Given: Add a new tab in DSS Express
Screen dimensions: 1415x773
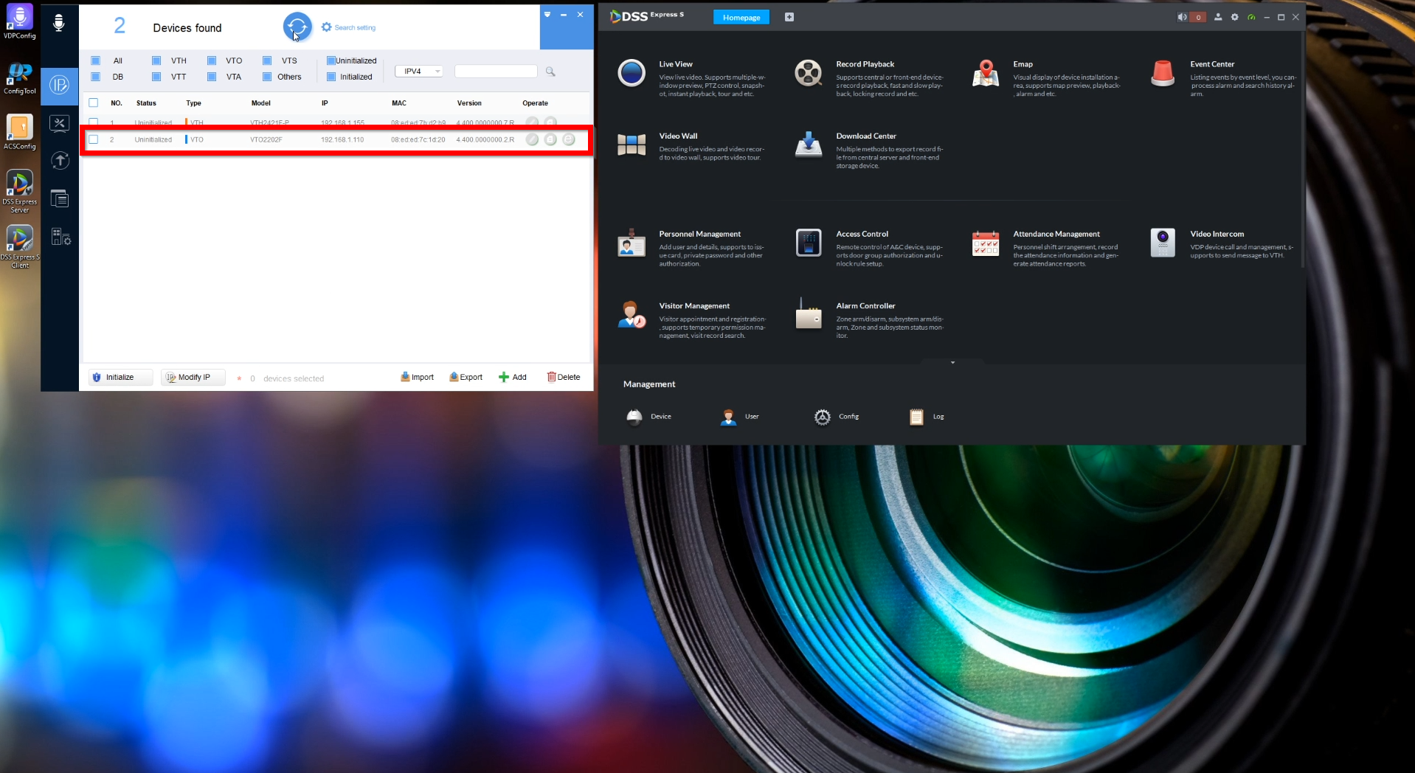Looking at the screenshot, I should [x=789, y=17].
